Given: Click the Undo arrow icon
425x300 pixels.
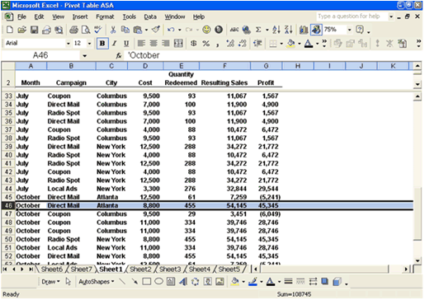Looking at the screenshot, I should pyautogui.click(x=171, y=30).
